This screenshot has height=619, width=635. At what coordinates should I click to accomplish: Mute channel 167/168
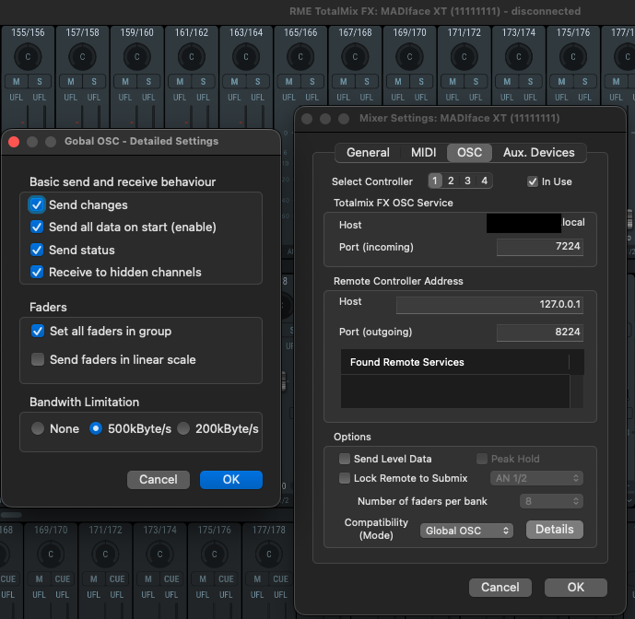click(x=344, y=81)
